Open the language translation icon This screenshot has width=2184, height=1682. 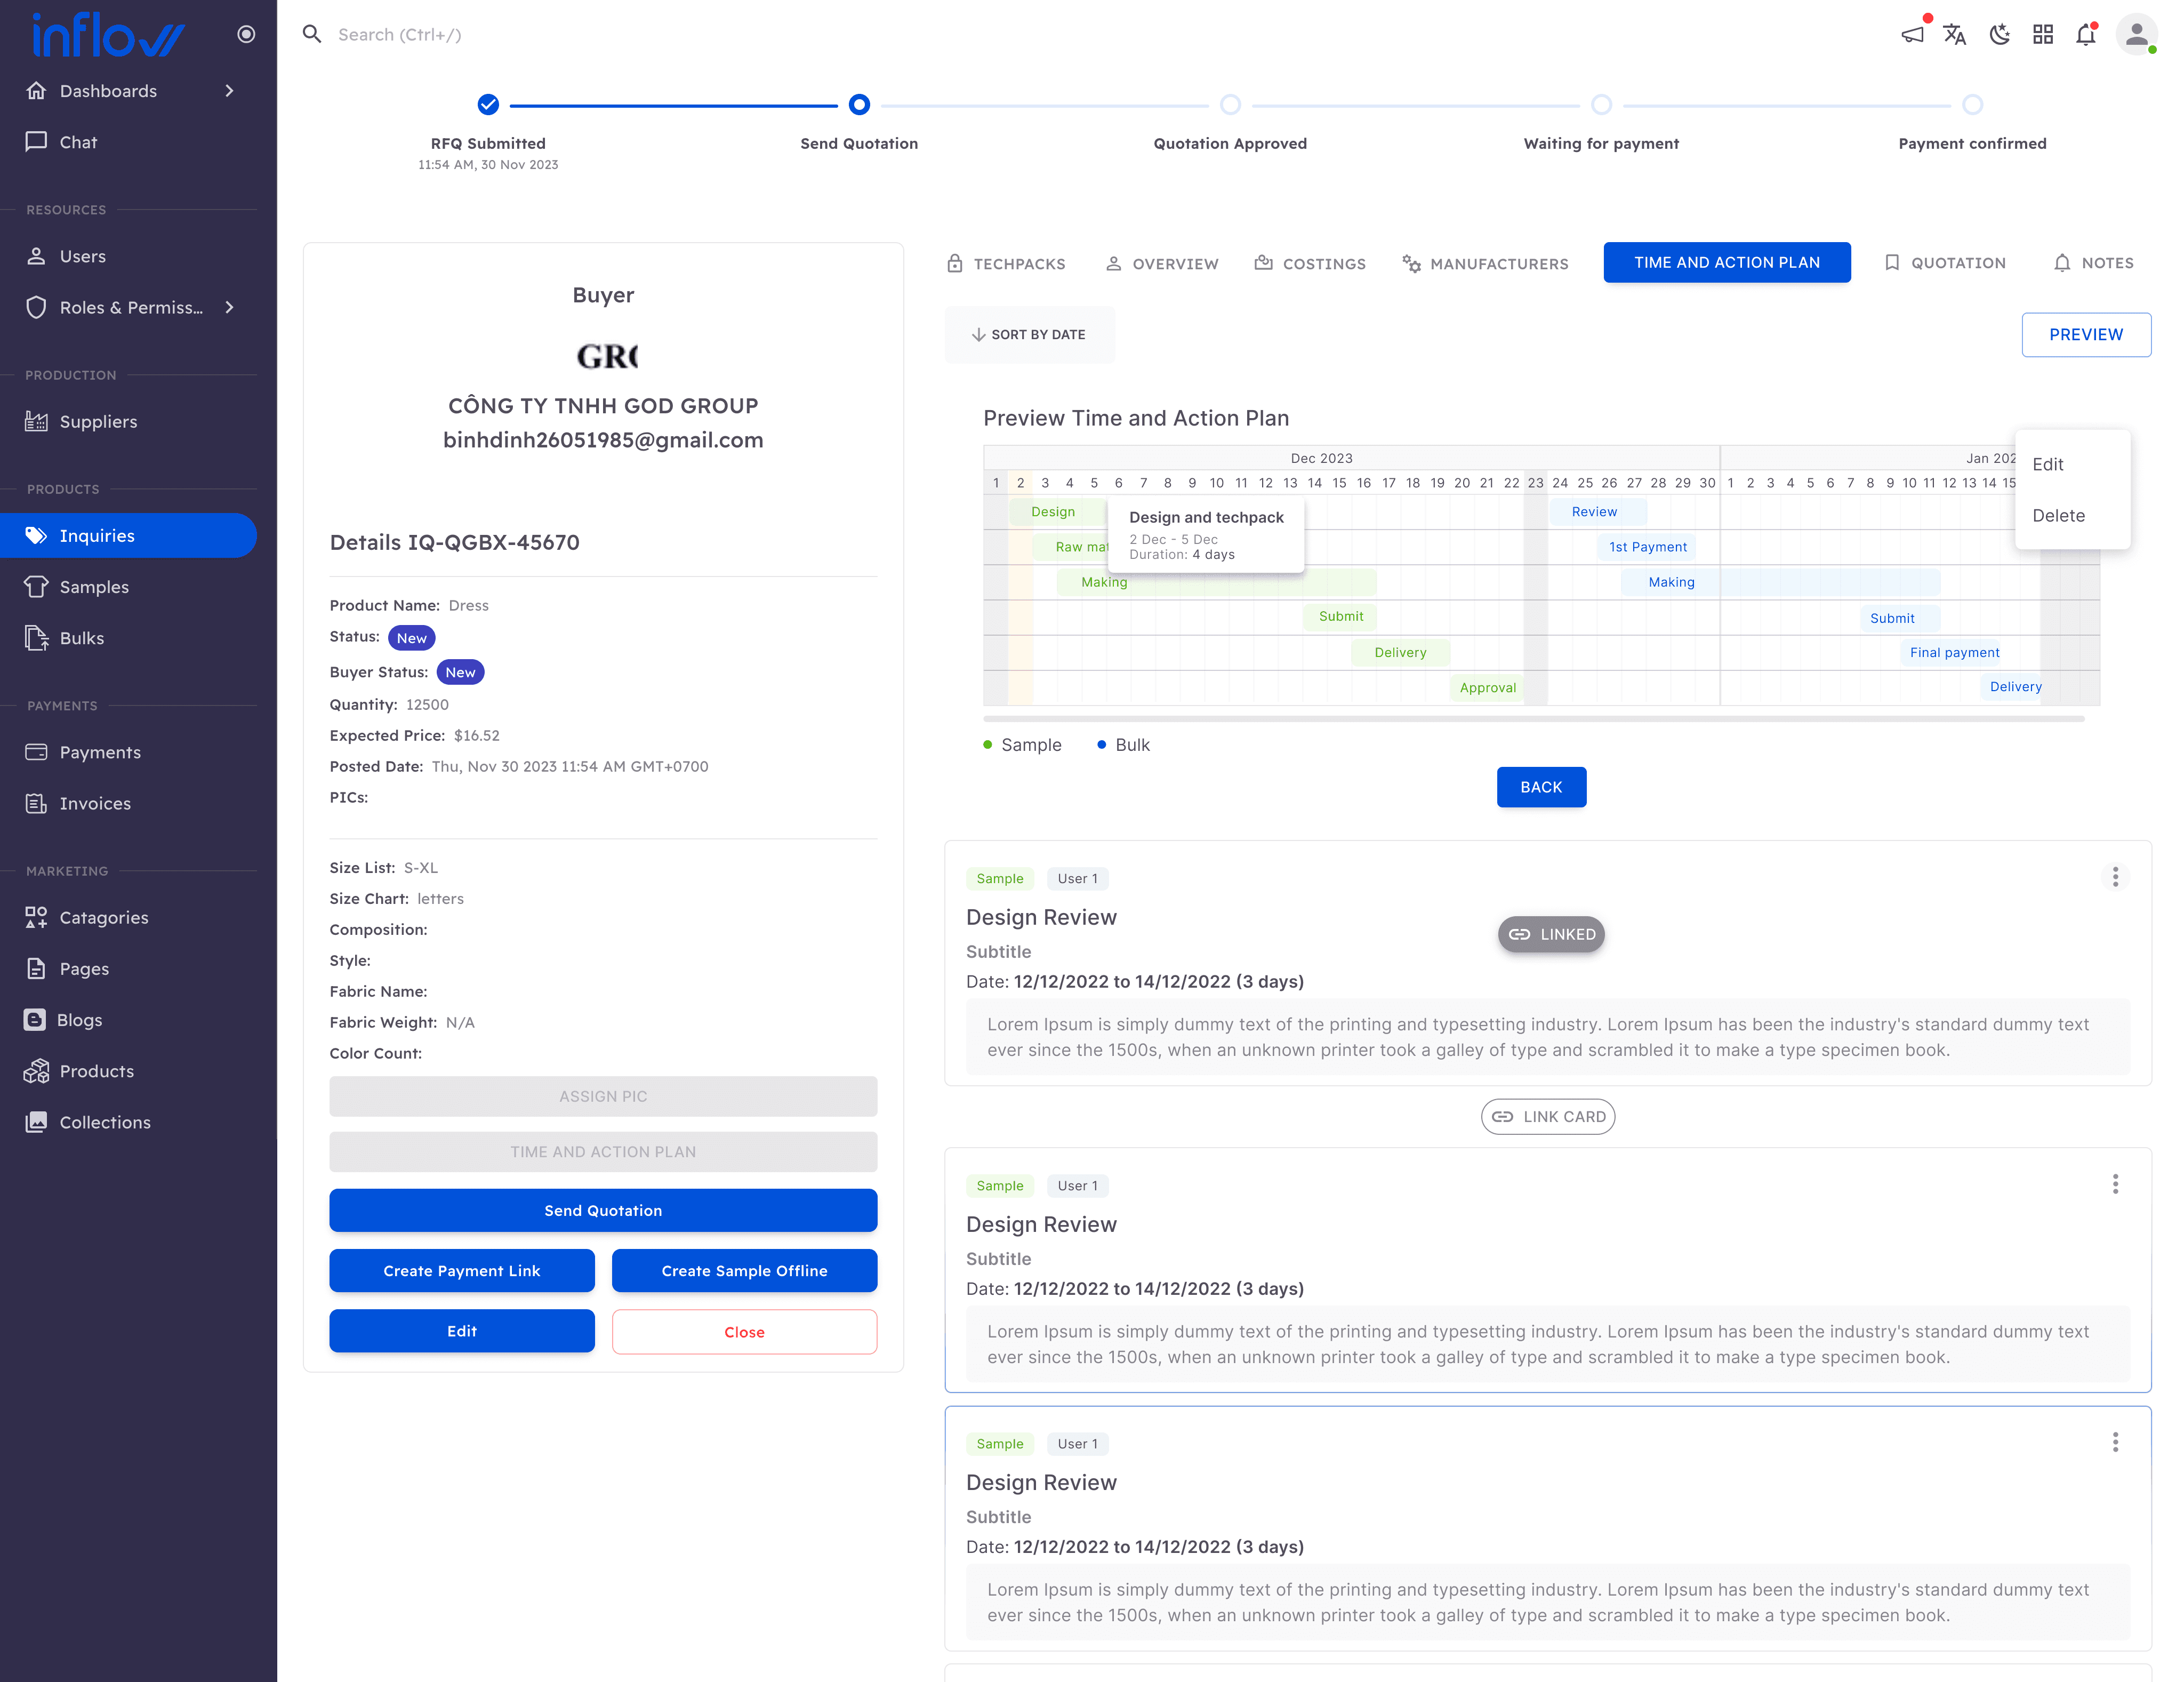coord(1955,35)
